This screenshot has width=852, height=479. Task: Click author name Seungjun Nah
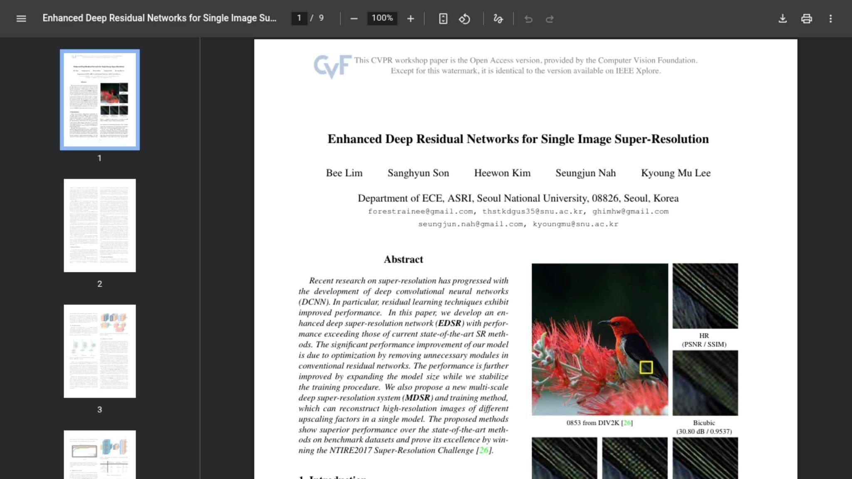[x=585, y=173]
